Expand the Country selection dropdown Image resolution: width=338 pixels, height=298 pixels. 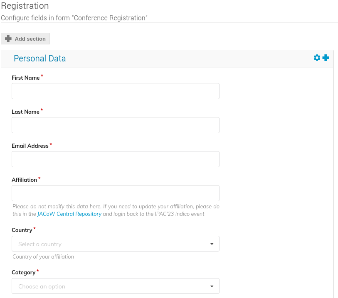(x=115, y=244)
